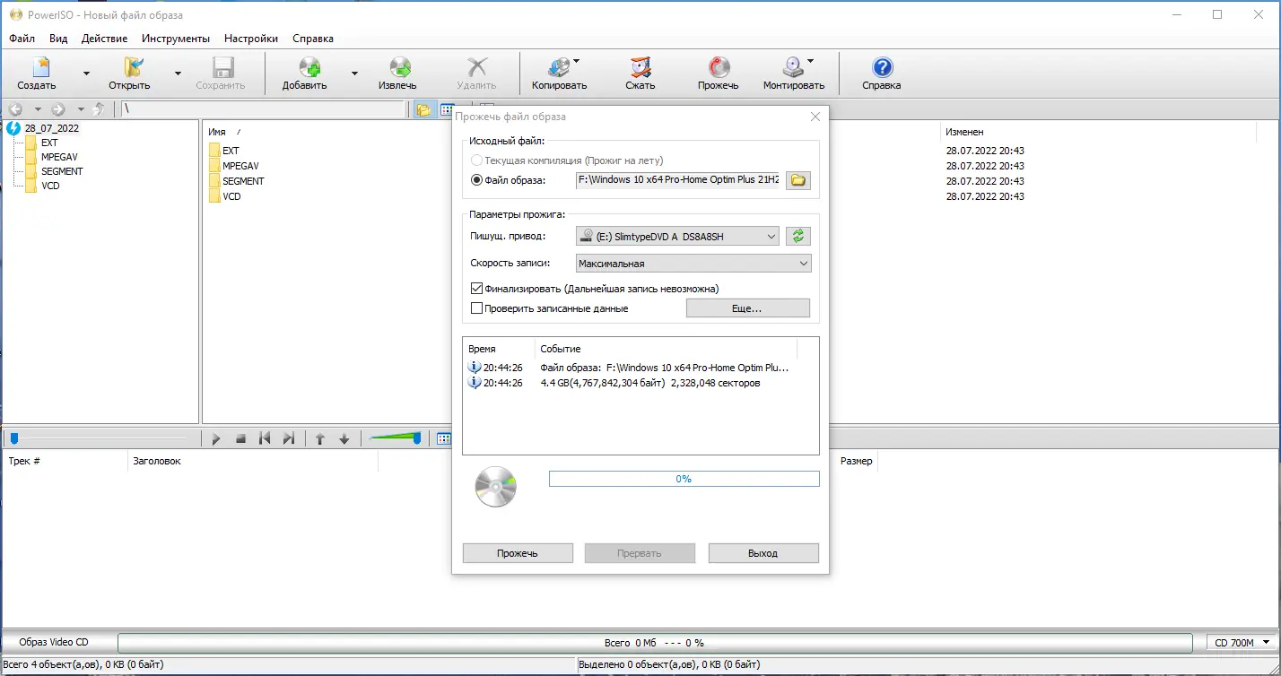Select SEGMENT folder in the file list
This screenshot has width=1281, height=676.
[243, 181]
